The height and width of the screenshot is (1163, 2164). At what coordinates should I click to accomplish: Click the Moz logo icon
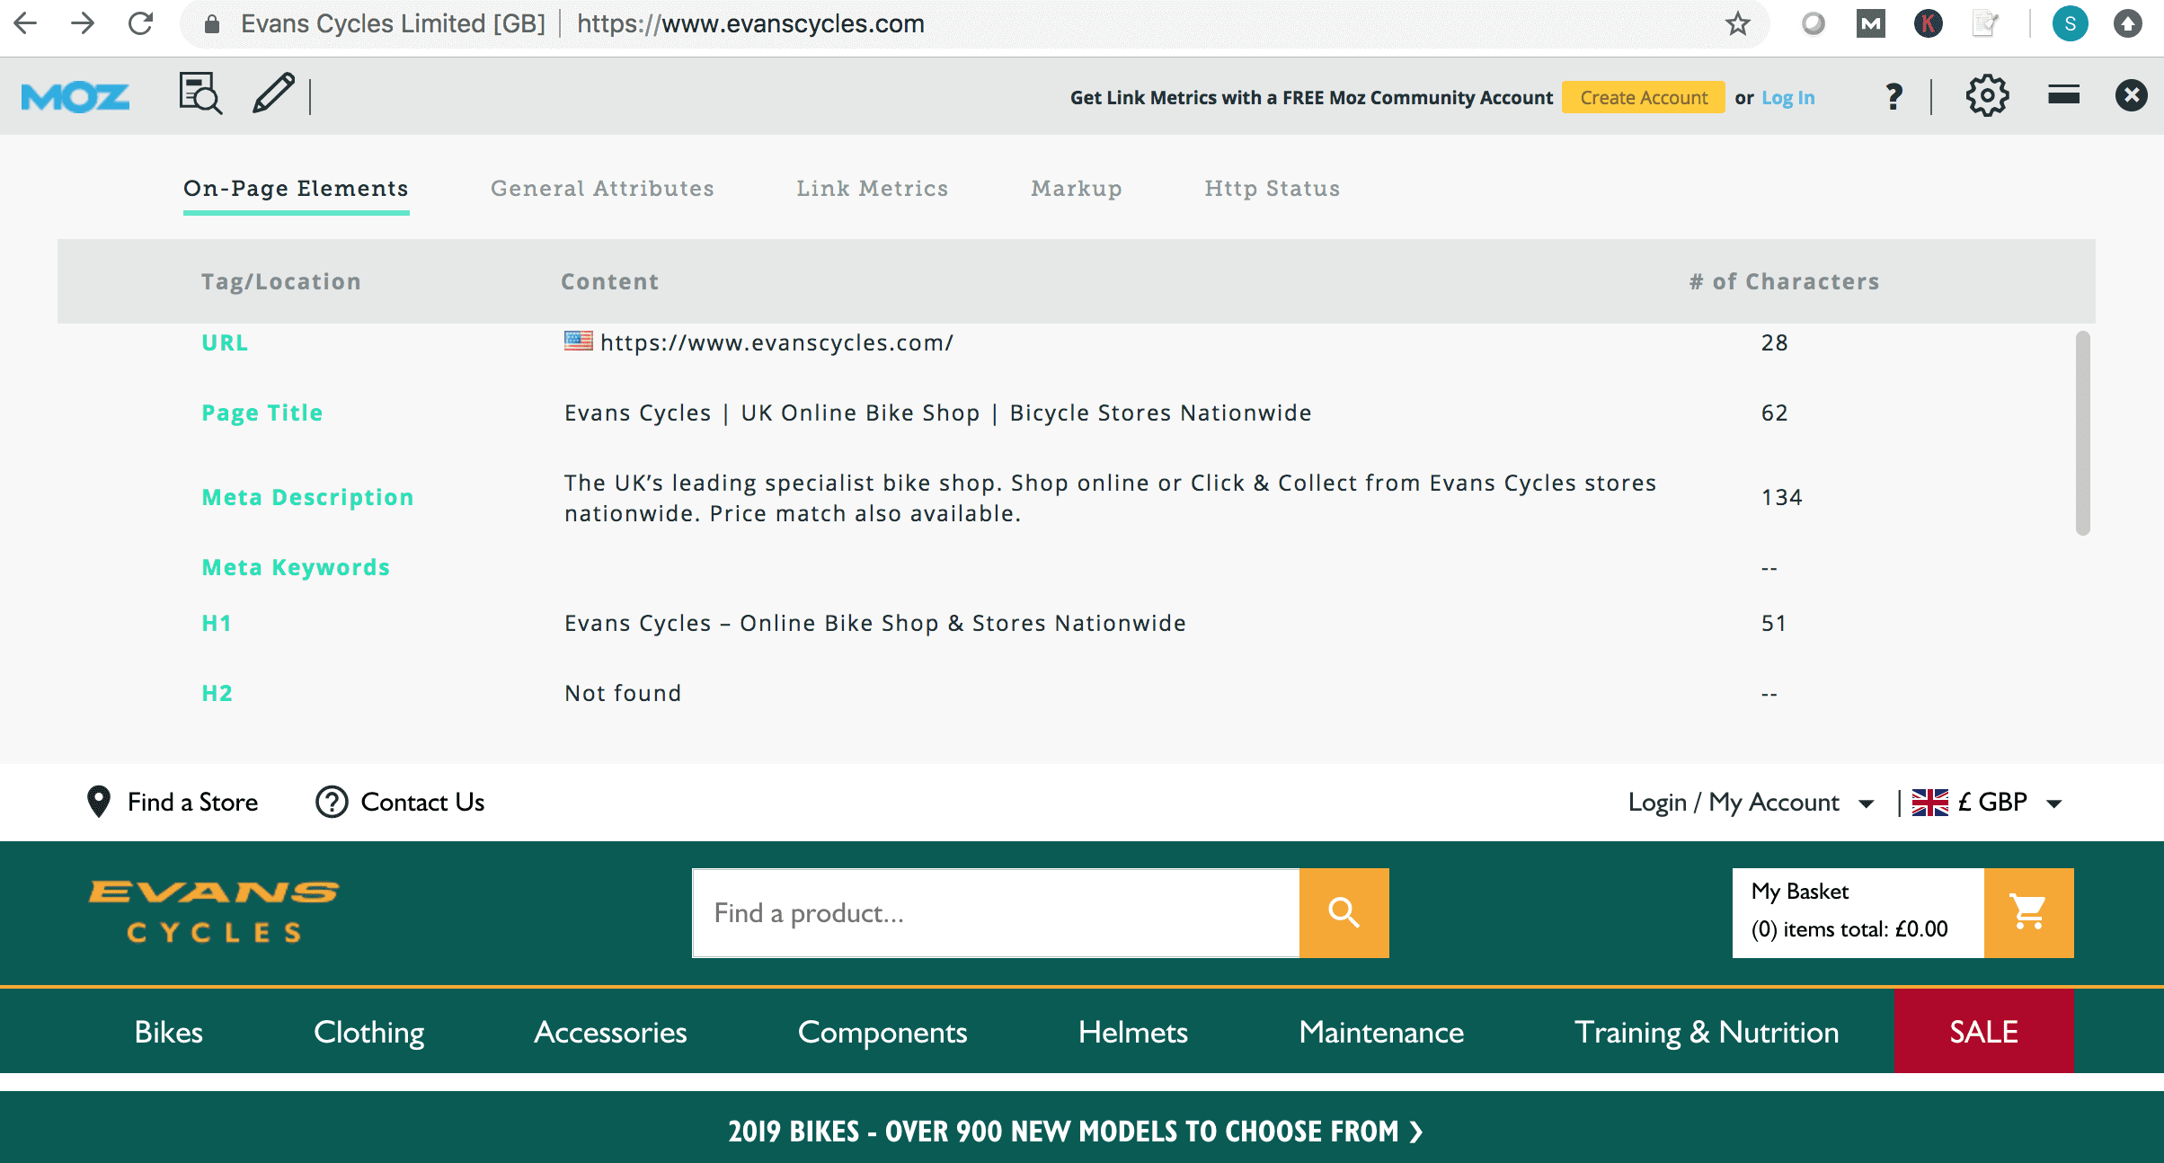pyautogui.click(x=75, y=96)
